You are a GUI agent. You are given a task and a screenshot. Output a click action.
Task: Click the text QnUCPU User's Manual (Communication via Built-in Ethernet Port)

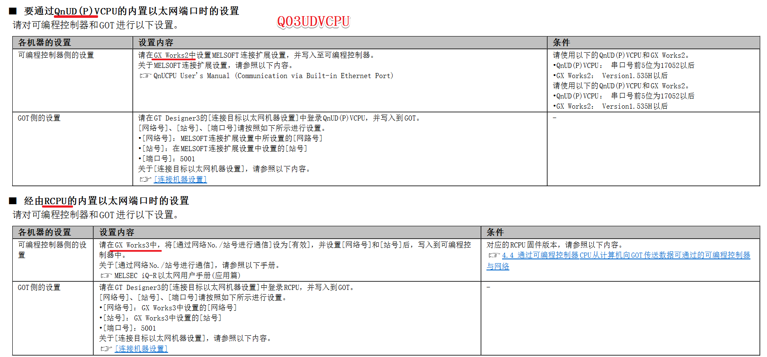[273, 76]
